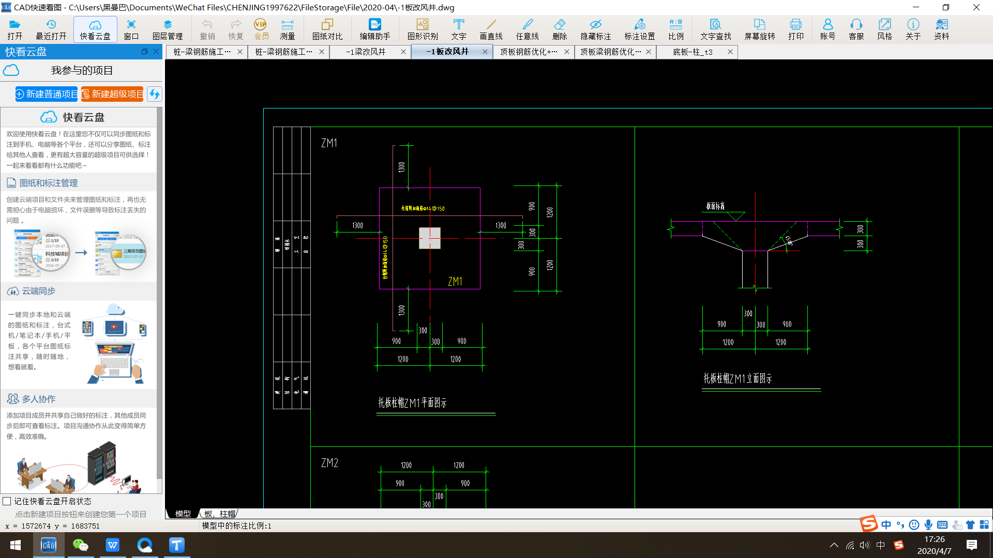This screenshot has width=993, height=558.
Task: Open 文字查找 text search
Action: tap(716, 29)
